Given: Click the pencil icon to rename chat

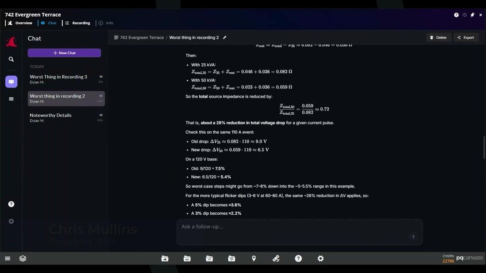Looking at the screenshot, I should (225, 38).
